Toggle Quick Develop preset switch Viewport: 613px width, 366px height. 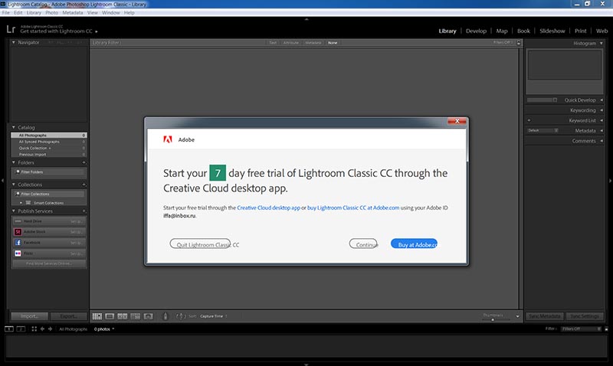(x=555, y=100)
